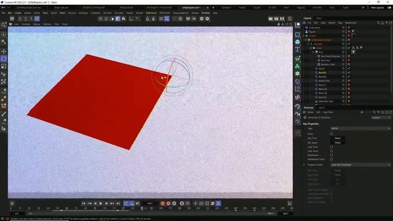
Task: Click the current frame field in the timeline
Action: coord(150,203)
